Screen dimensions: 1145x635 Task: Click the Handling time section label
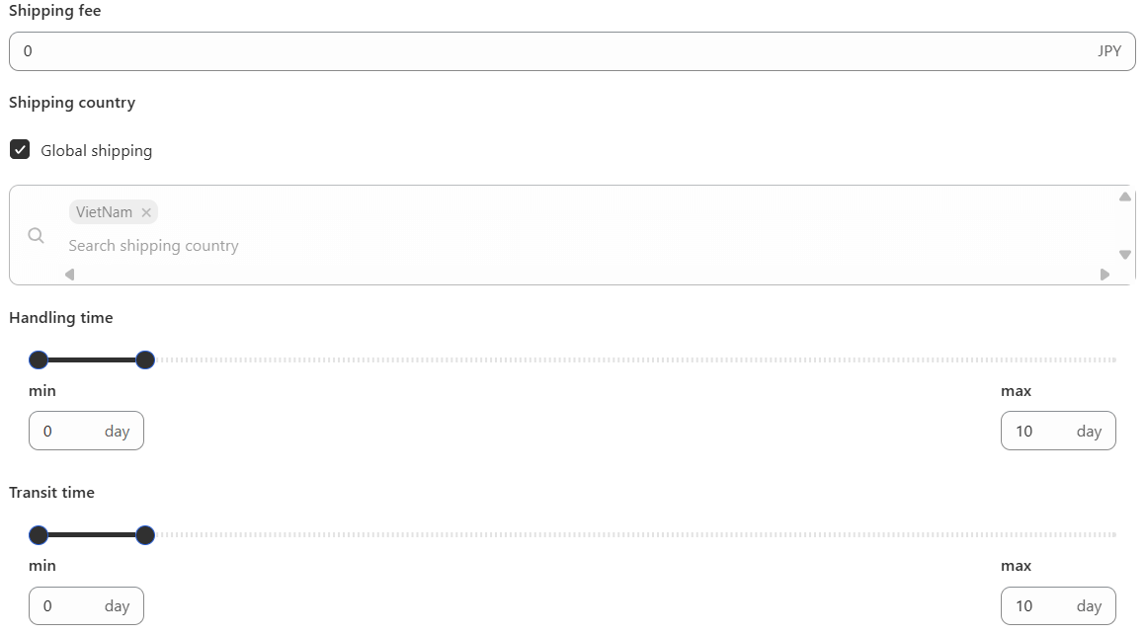61,318
